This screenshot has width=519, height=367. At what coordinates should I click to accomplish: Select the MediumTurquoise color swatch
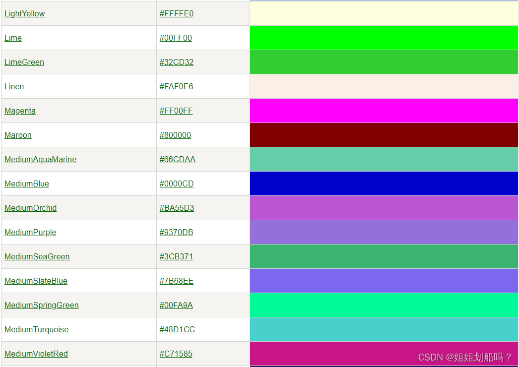click(x=384, y=330)
